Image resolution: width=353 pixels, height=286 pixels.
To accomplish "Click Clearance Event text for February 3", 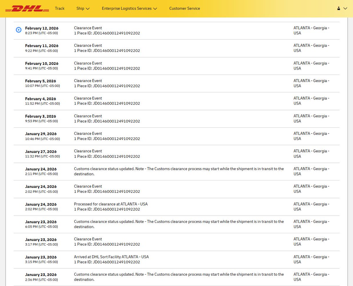I will pos(88,116).
